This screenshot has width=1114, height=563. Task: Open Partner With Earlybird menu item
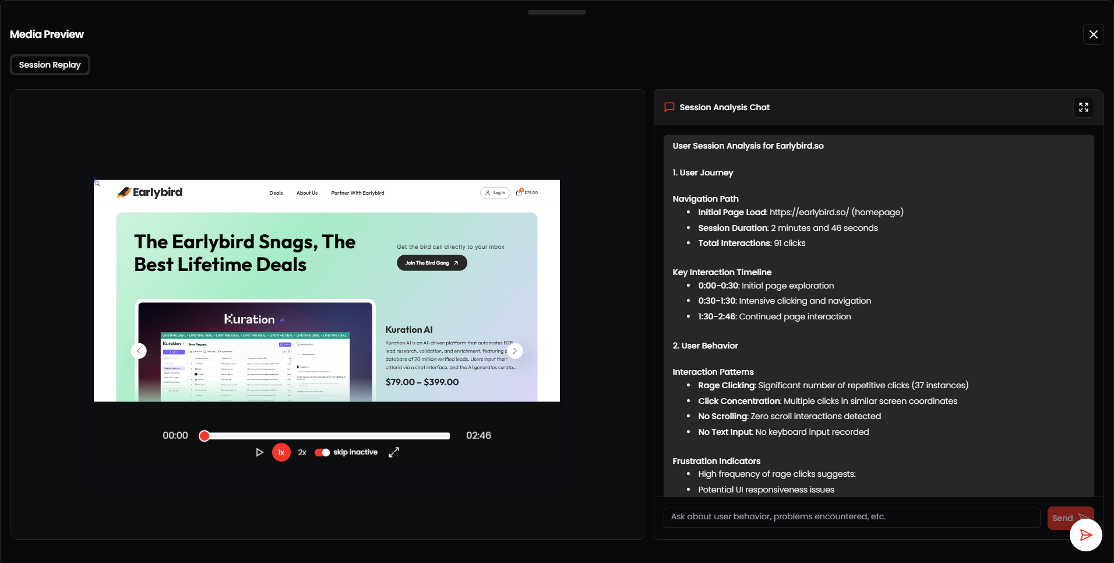tap(358, 193)
